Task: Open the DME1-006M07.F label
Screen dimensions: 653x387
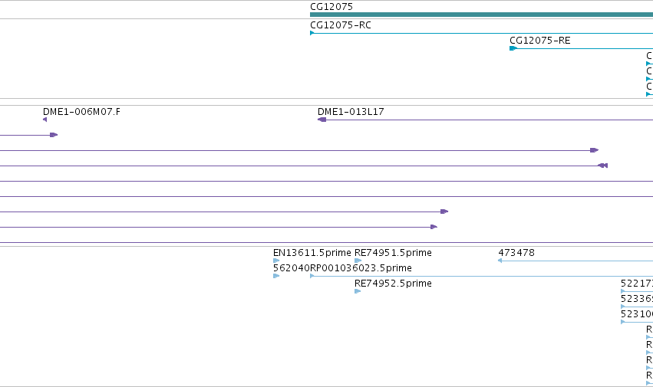Action: coord(81,112)
